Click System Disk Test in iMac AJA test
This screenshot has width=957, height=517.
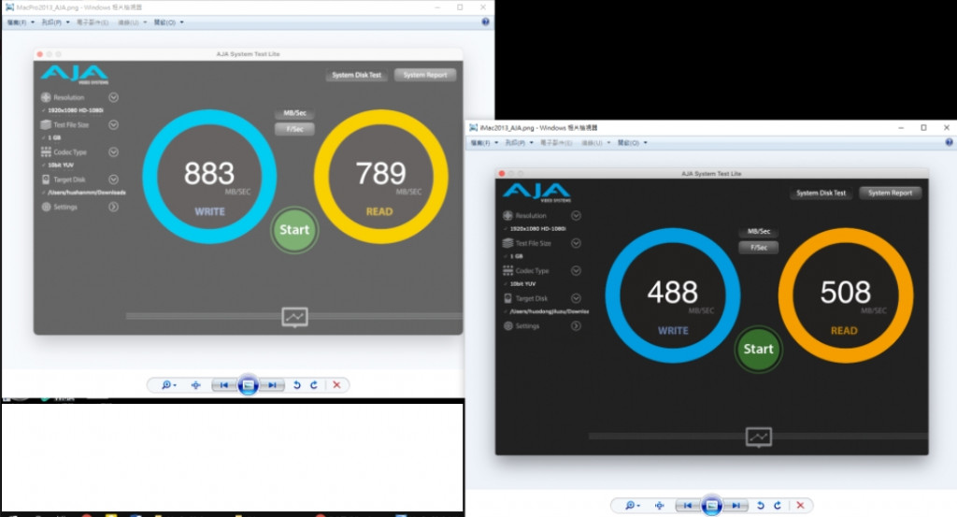pyautogui.click(x=821, y=193)
